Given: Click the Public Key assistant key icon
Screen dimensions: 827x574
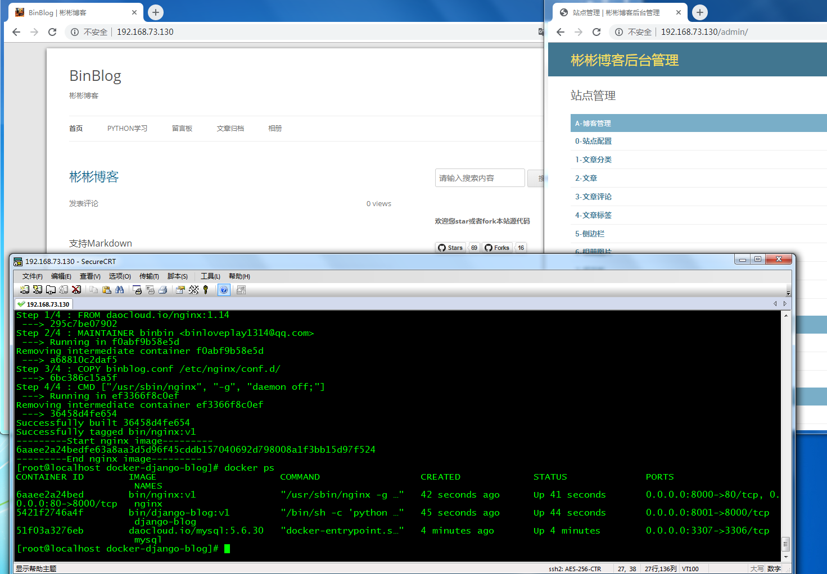Looking at the screenshot, I should [206, 290].
